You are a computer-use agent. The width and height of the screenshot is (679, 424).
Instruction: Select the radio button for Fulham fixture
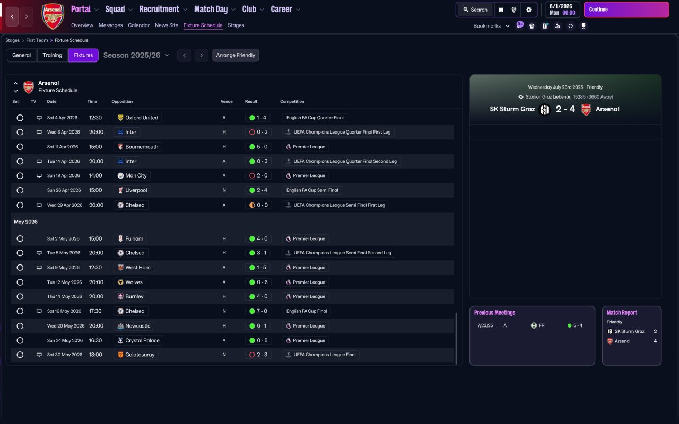(x=20, y=238)
